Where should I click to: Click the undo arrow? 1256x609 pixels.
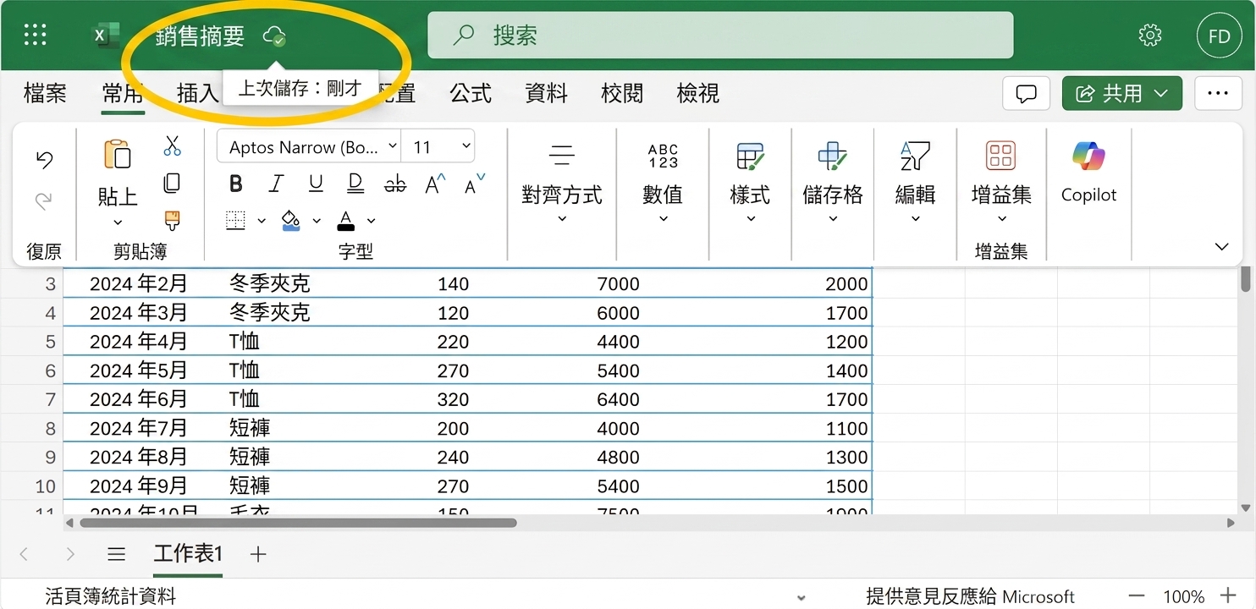pyautogui.click(x=44, y=160)
